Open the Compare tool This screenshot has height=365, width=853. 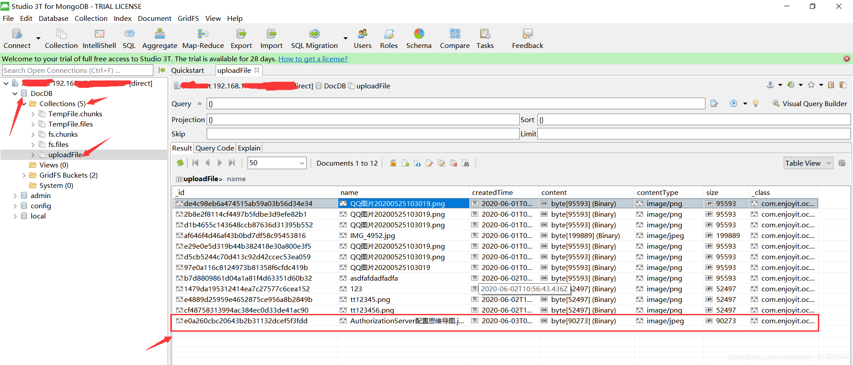pos(455,39)
